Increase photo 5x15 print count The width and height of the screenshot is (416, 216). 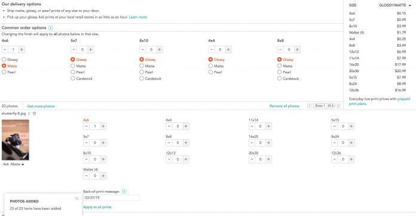pos(351,126)
